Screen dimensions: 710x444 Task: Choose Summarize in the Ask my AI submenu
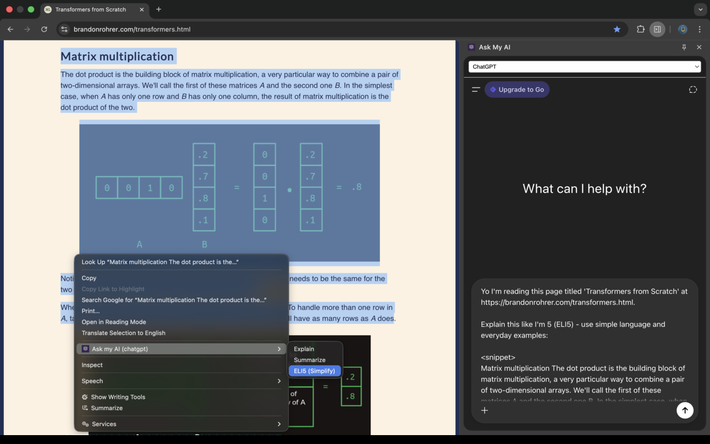click(315, 360)
